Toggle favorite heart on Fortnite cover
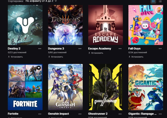 pos(39,68)
